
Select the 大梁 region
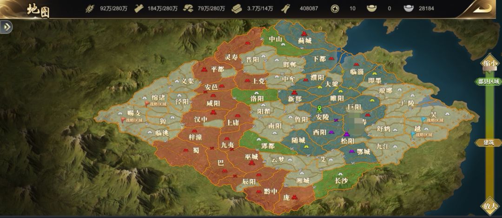click(332, 84)
